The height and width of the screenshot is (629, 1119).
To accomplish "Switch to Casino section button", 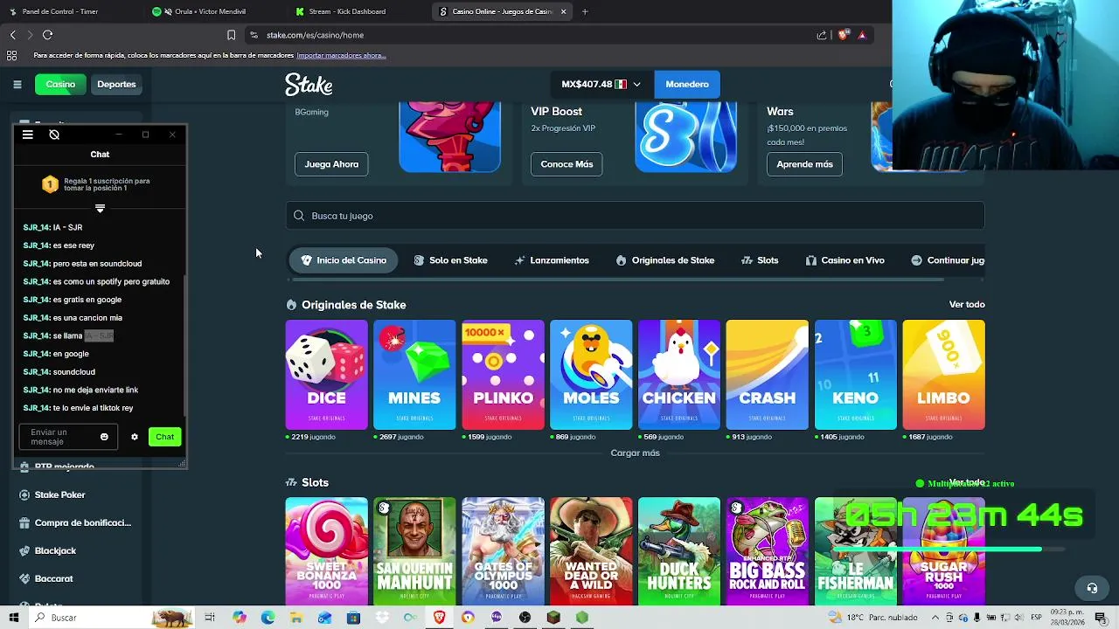I will point(60,85).
